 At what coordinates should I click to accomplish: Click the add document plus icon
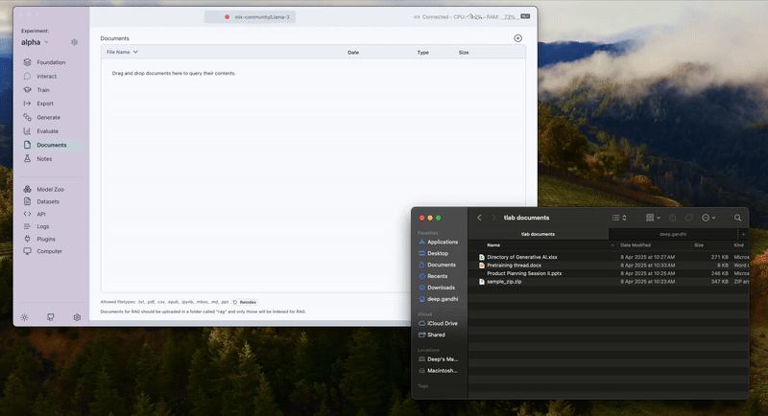point(518,38)
